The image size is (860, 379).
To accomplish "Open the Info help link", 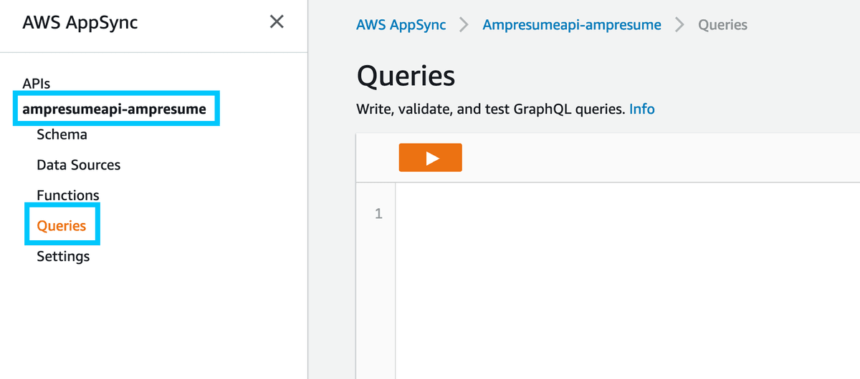I will point(641,109).
